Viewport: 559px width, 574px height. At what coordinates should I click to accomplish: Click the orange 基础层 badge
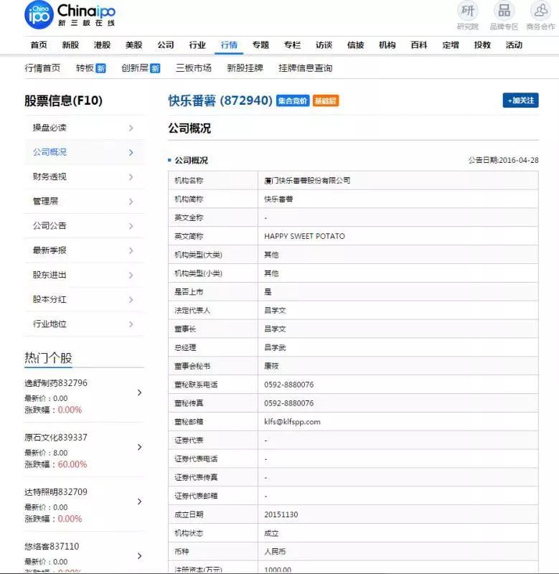point(326,100)
